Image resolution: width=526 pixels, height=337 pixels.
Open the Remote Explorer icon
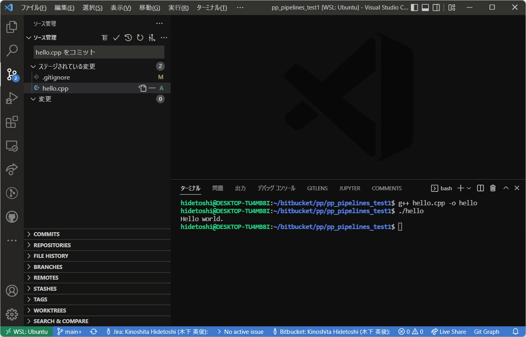click(x=12, y=146)
